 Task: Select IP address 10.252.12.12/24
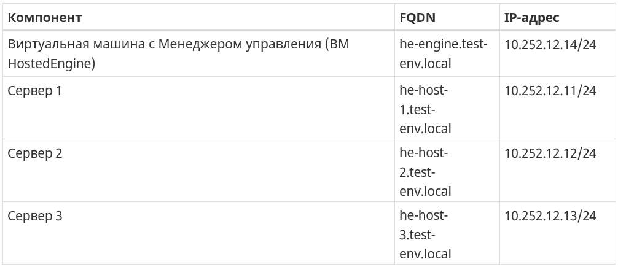550,153
